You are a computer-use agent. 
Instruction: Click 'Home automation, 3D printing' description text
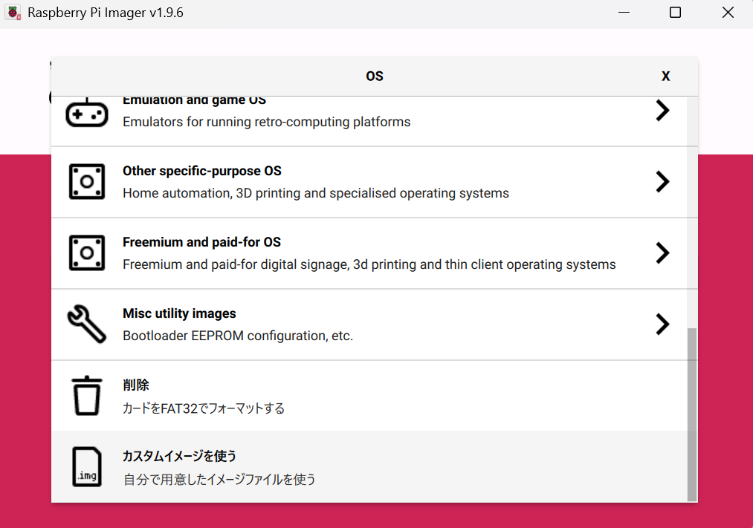point(315,193)
